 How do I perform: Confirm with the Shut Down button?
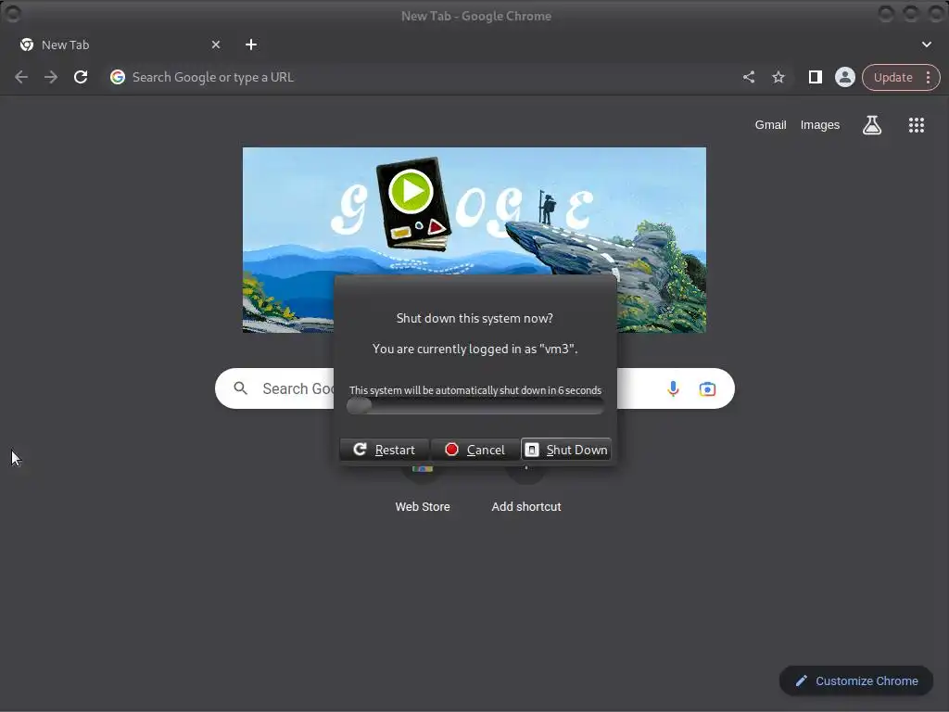click(x=566, y=450)
